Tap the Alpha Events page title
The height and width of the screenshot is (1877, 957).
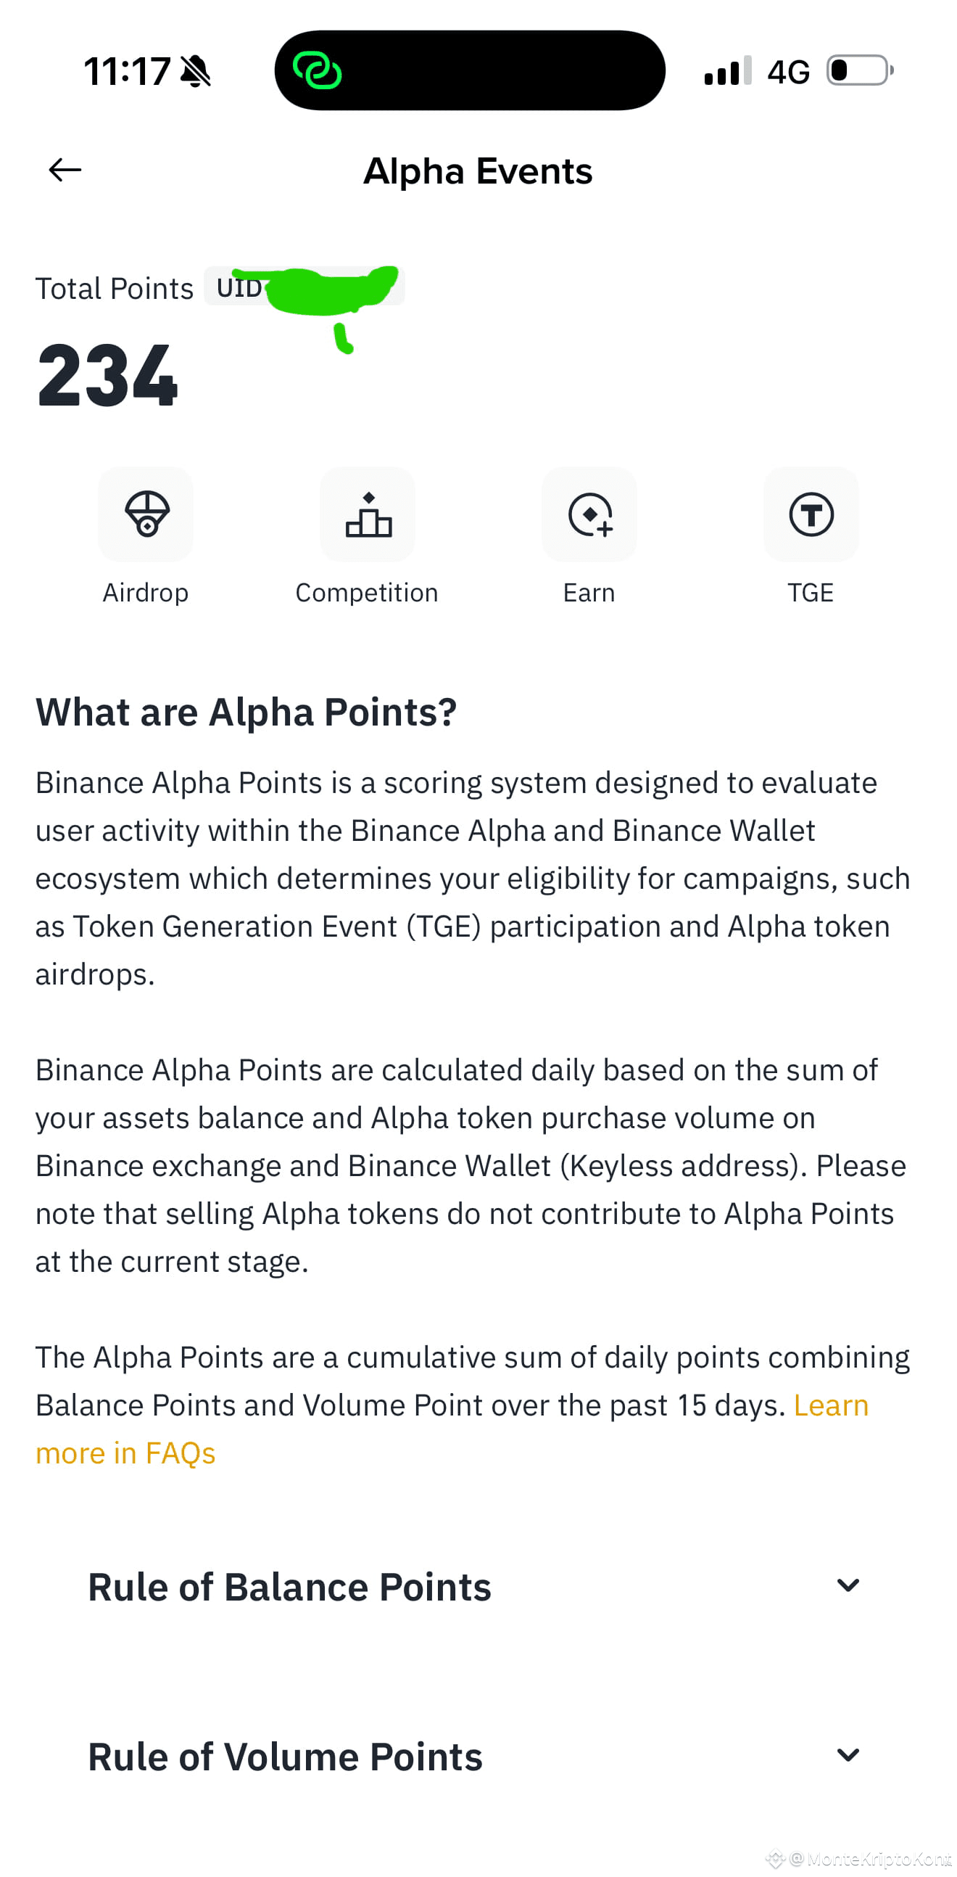pos(478,172)
